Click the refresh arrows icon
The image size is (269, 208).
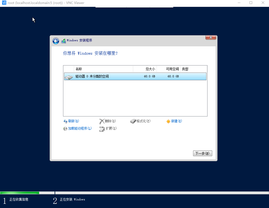pyautogui.click(x=65, y=121)
